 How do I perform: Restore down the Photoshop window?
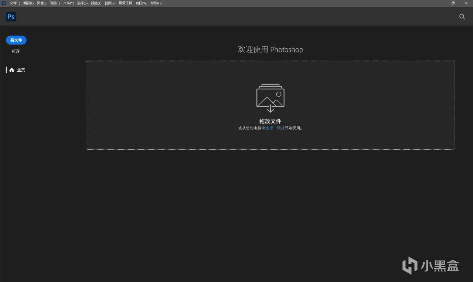pos(453,3)
